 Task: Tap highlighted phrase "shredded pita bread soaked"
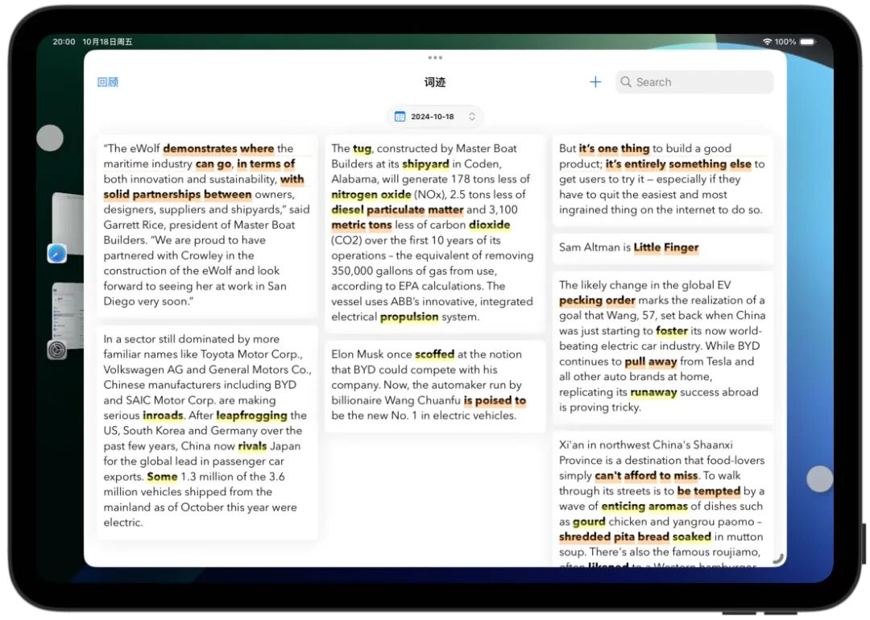(x=635, y=537)
